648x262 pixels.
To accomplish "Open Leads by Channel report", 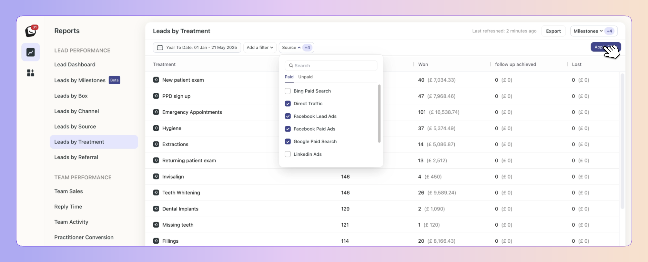I will point(76,111).
